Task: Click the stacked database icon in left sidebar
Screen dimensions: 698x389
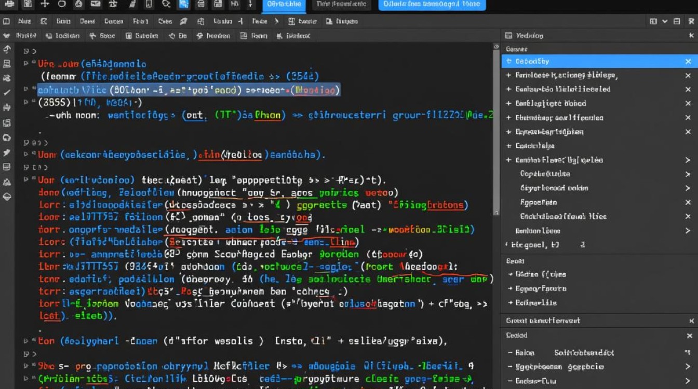Action: click(7, 167)
